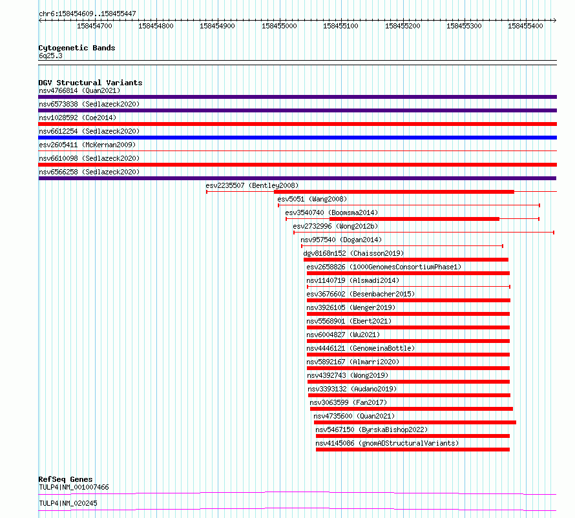Select the red bar under nsv6004827
Image resolution: width=575 pixels, height=518 pixels.
[x=408, y=341]
